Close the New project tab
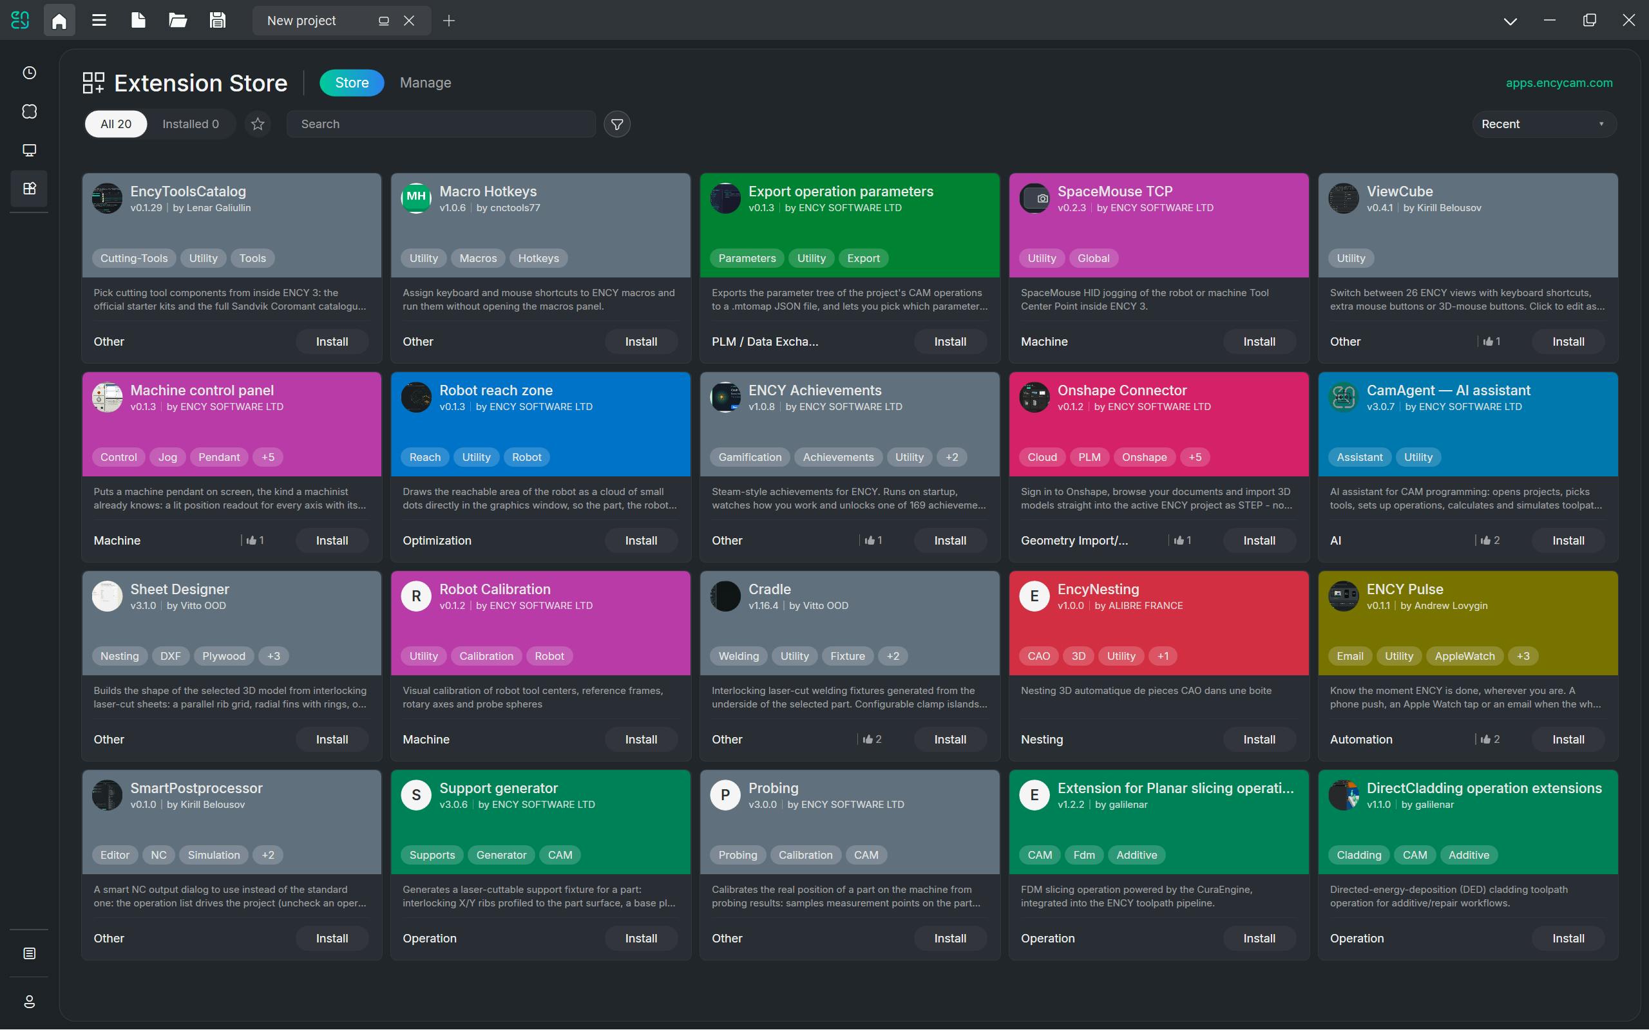This screenshot has height=1030, width=1649. click(x=409, y=21)
